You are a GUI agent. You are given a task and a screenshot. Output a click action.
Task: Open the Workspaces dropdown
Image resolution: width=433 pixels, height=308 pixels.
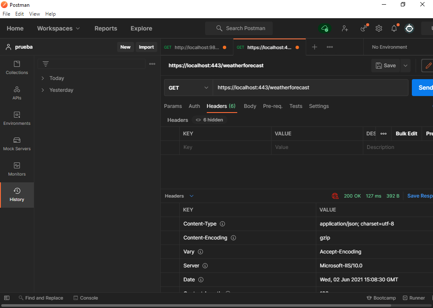click(58, 28)
